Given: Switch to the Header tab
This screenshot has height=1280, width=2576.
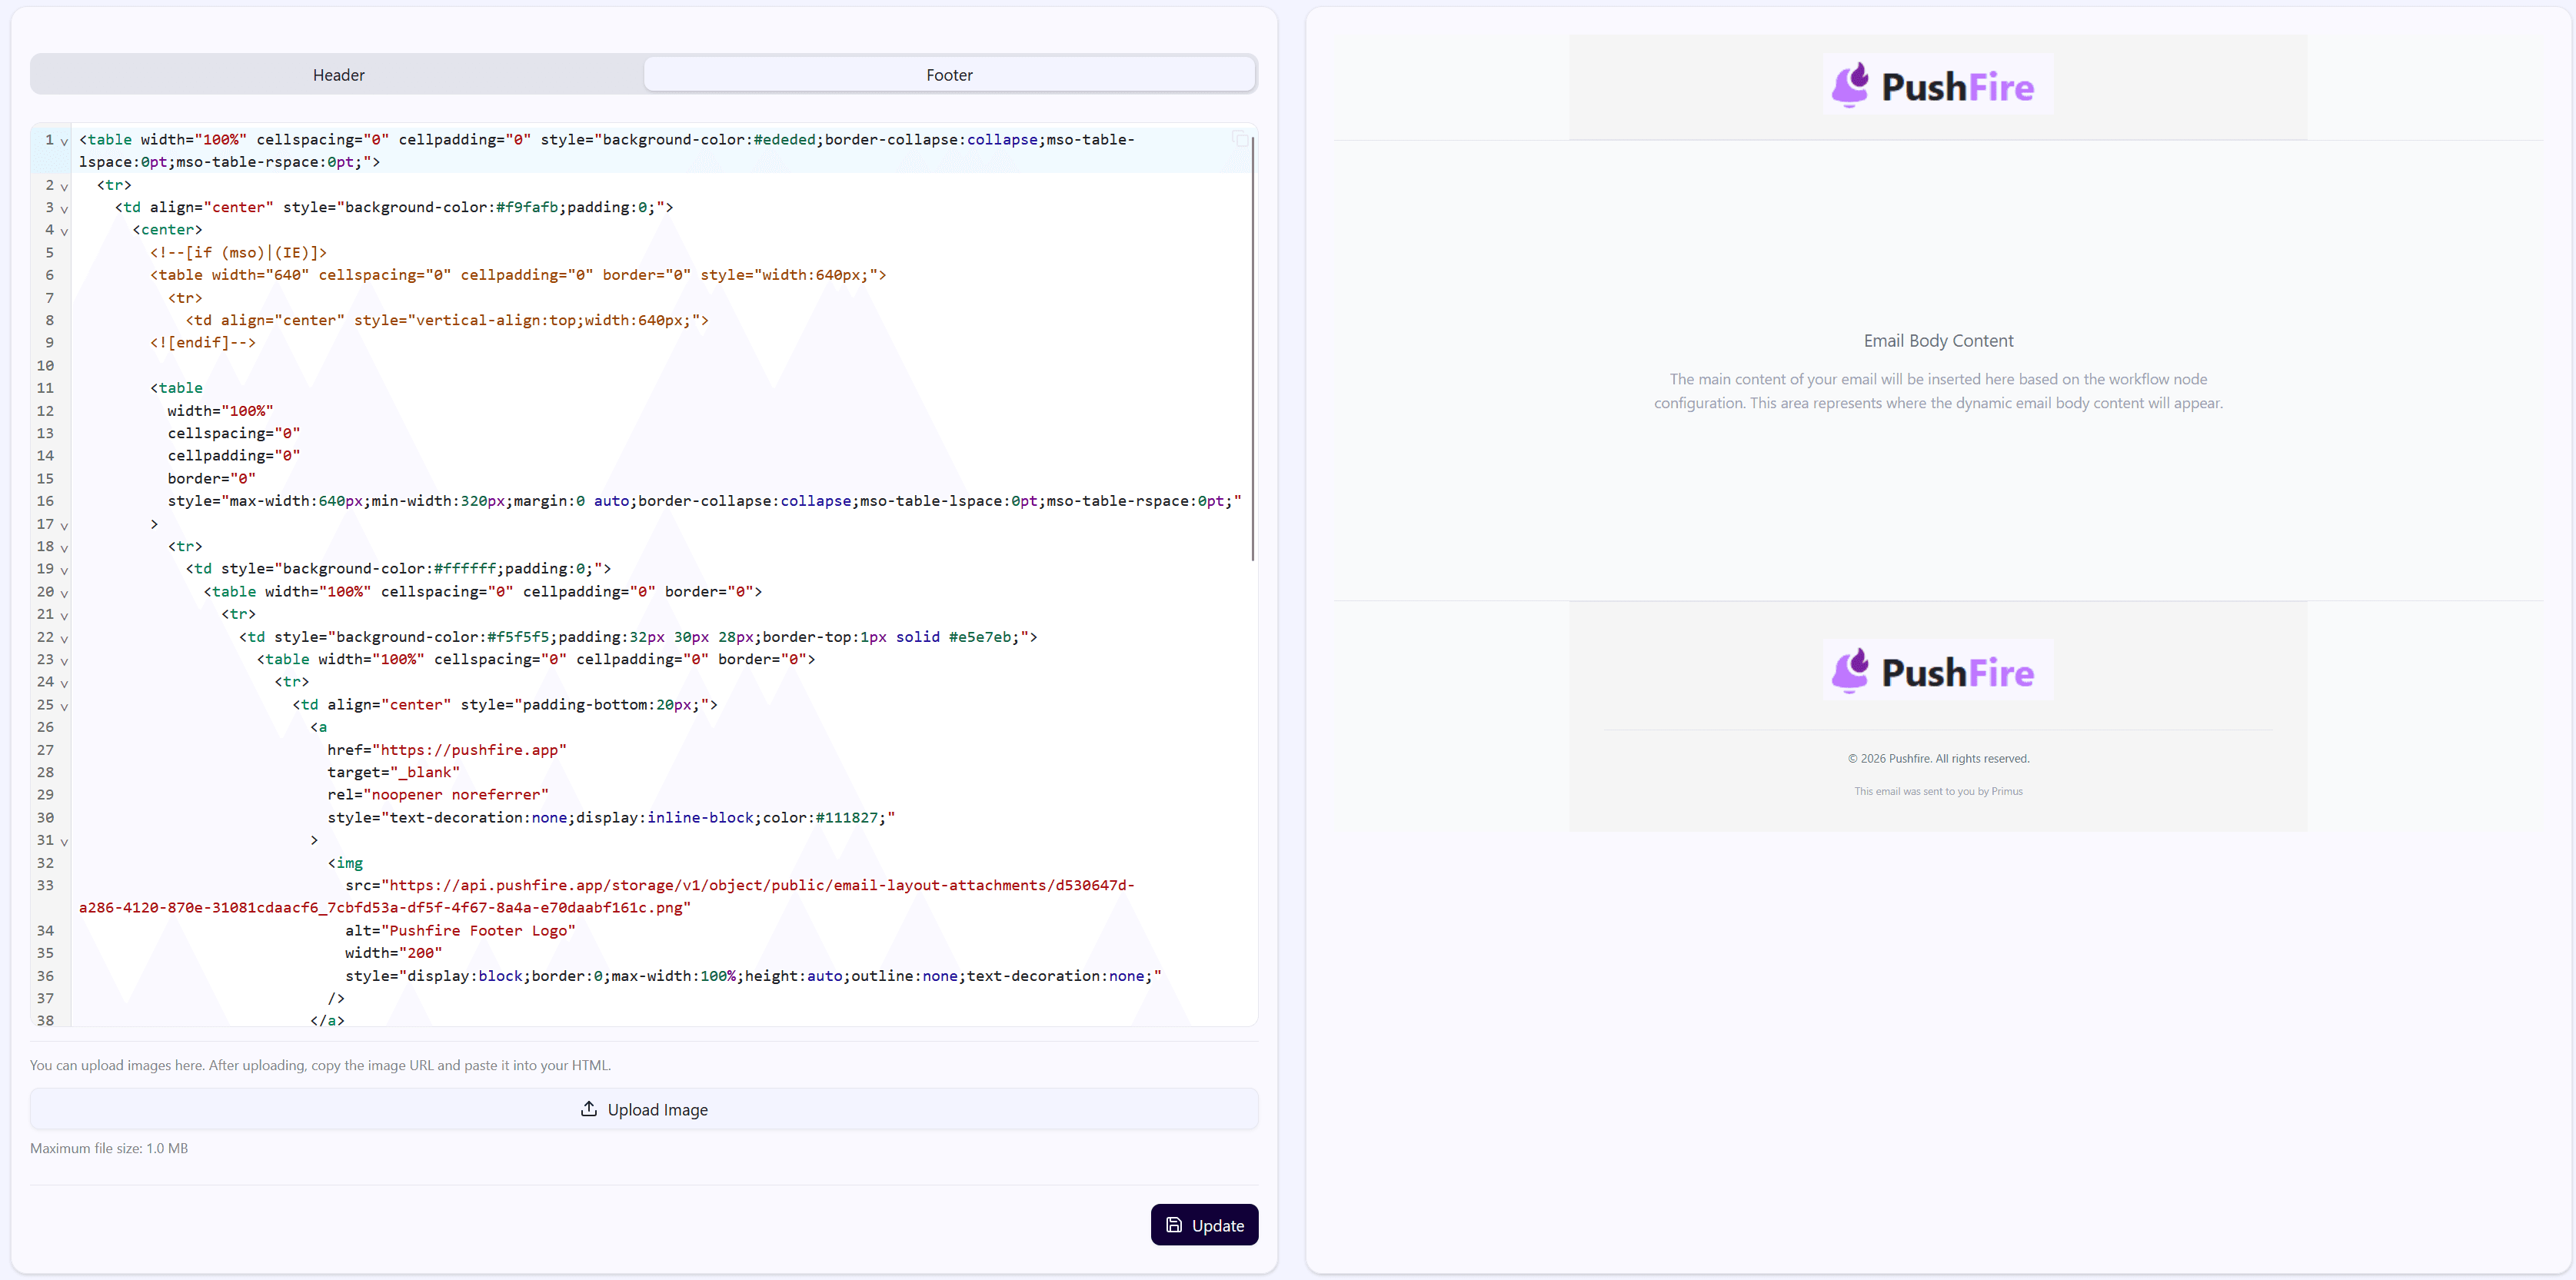Looking at the screenshot, I should click(338, 73).
